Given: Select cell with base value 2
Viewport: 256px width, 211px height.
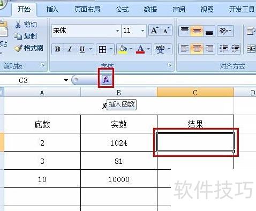Looking at the screenshot, I should point(42,143).
